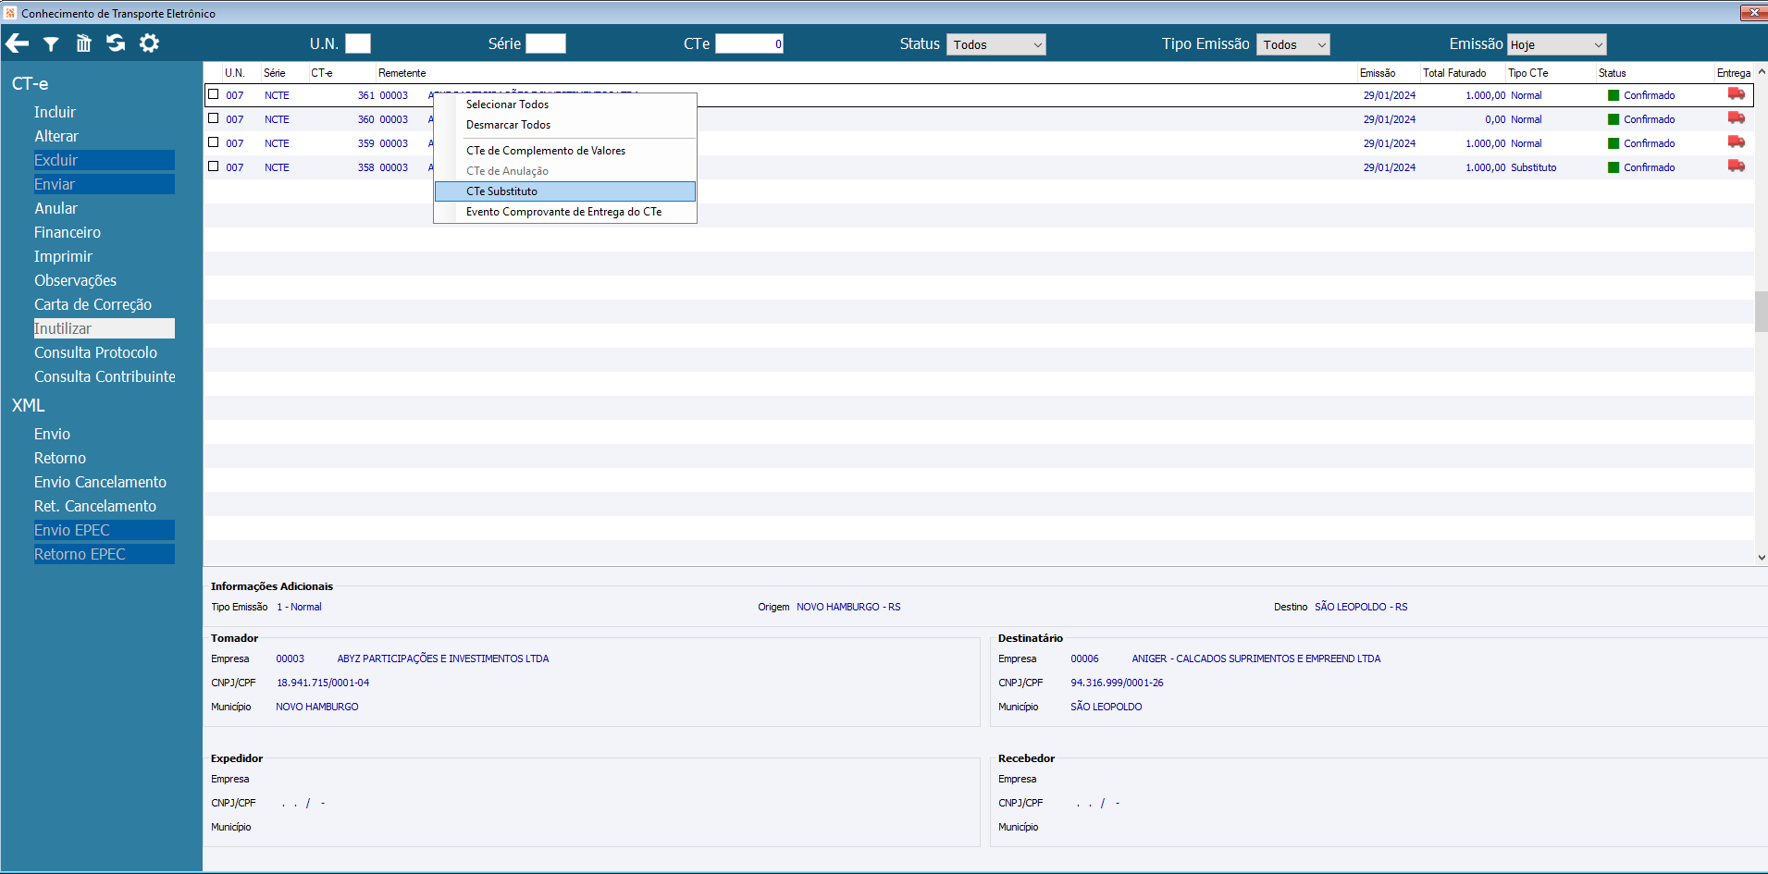Image resolution: width=1768 pixels, height=874 pixels.
Task: Click the Emissão column header
Action: pos(1378,73)
